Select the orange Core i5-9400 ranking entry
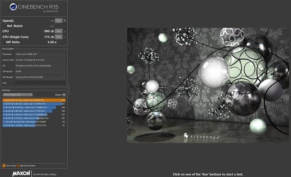Image resolution: width=291 pixels, height=177 pixels. pos(34,100)
